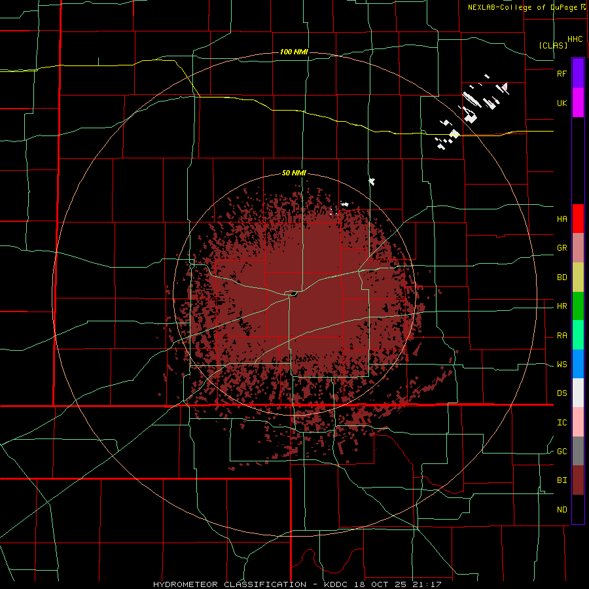Click the "NEXLAB-College of DuPage" header text
Image resolution: width=589 pixels, height=589 pixels.
click(x=523, y=7)
